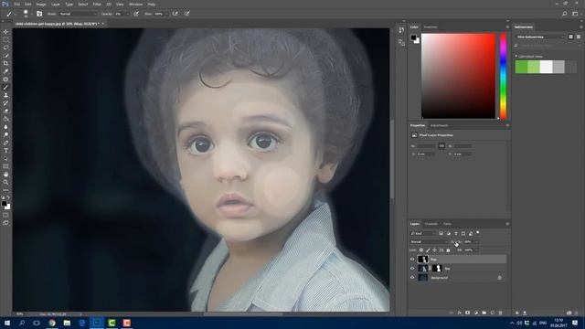The image size is (585, 329).
Task: Open the Filter menu
Action: coord(97,4)
